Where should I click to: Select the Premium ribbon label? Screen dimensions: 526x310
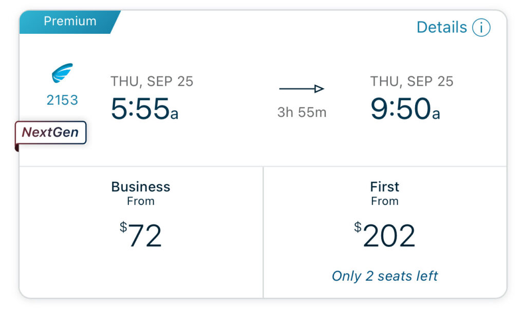point(70,22)
